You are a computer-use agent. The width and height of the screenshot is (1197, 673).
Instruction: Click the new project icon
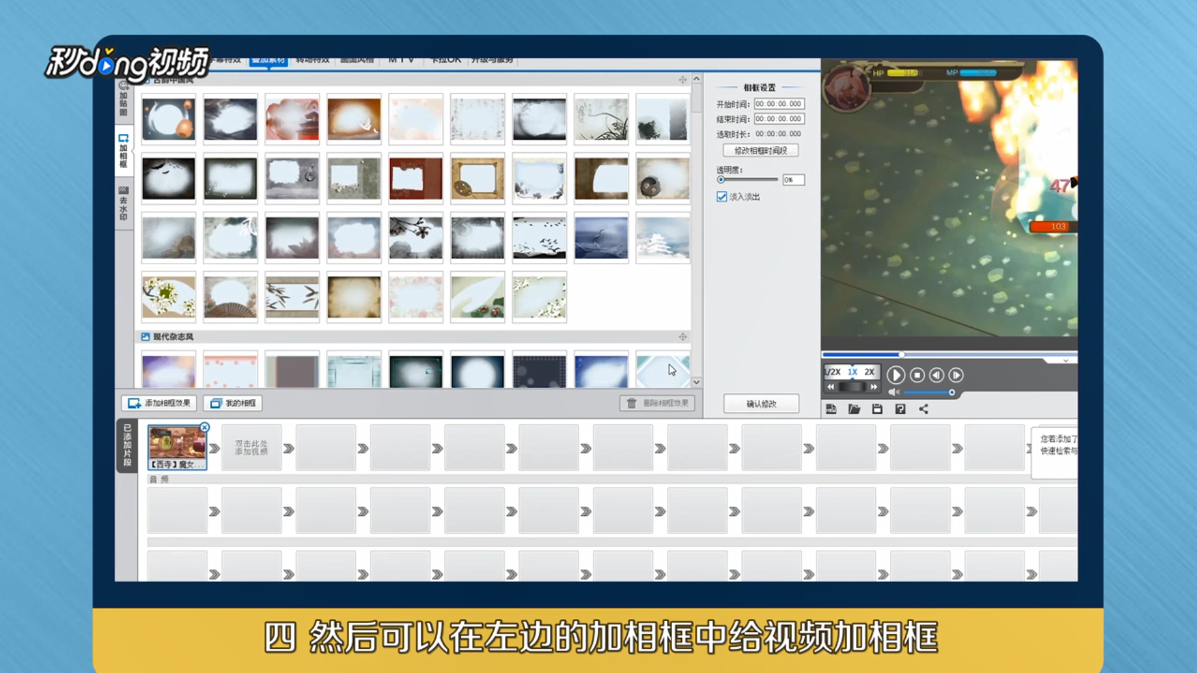point(831,409)
